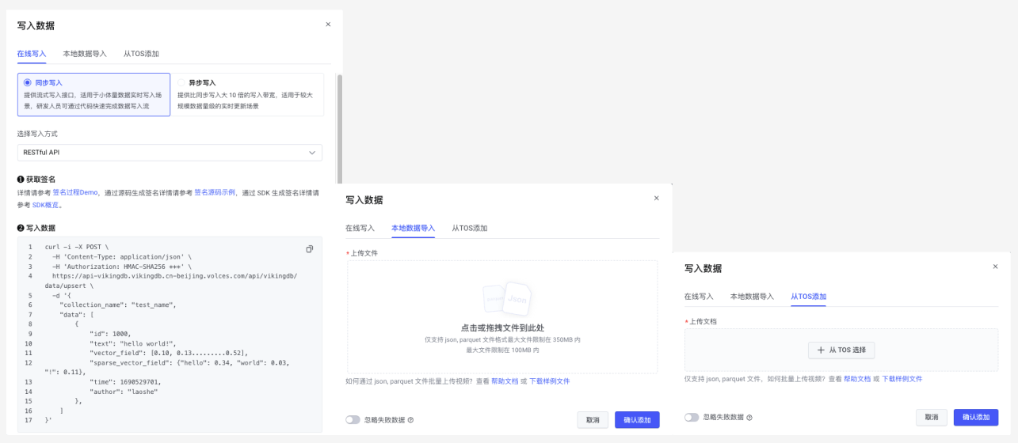Select the 同步写入 radio option
Screen dimensions: 1018x443
tap(28, 82)
